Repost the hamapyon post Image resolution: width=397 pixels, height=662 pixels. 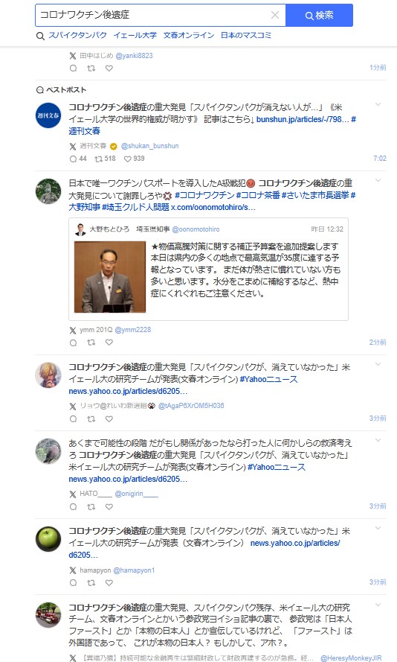click(91, 582)
